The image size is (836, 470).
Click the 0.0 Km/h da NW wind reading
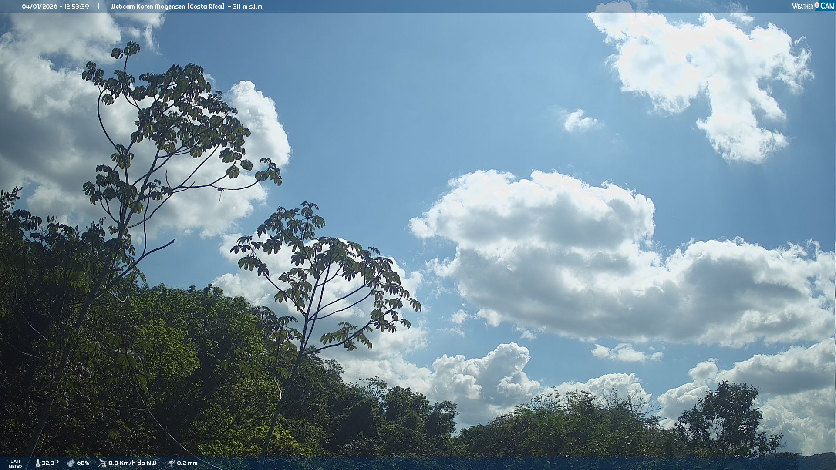(x=132, y=463)
